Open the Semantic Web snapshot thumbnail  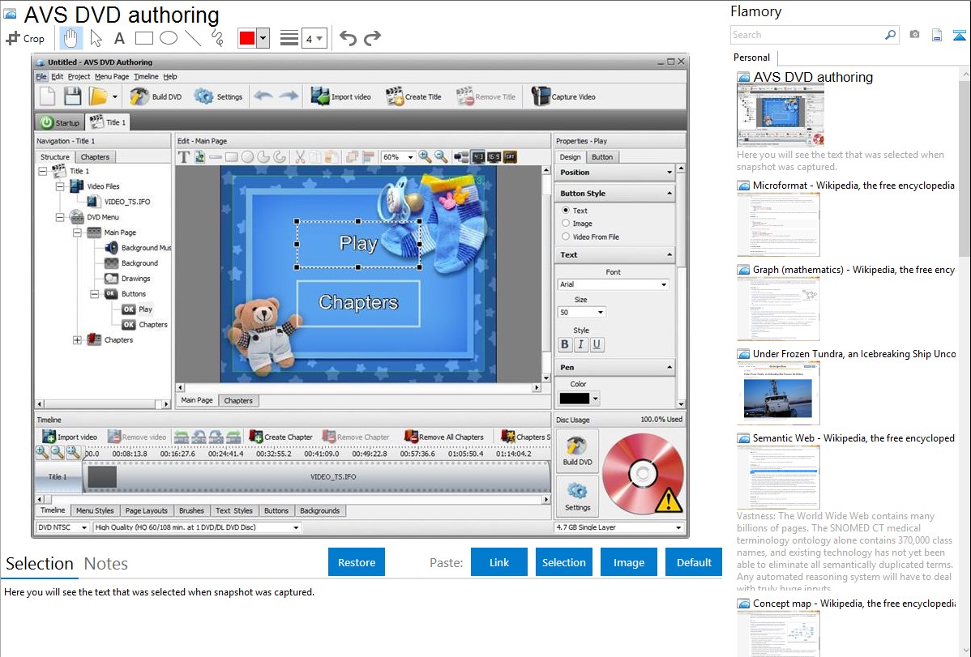click(x=778, y=477)
